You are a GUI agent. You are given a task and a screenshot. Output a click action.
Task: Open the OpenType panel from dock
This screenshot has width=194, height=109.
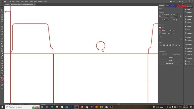(x=189, y=54)
